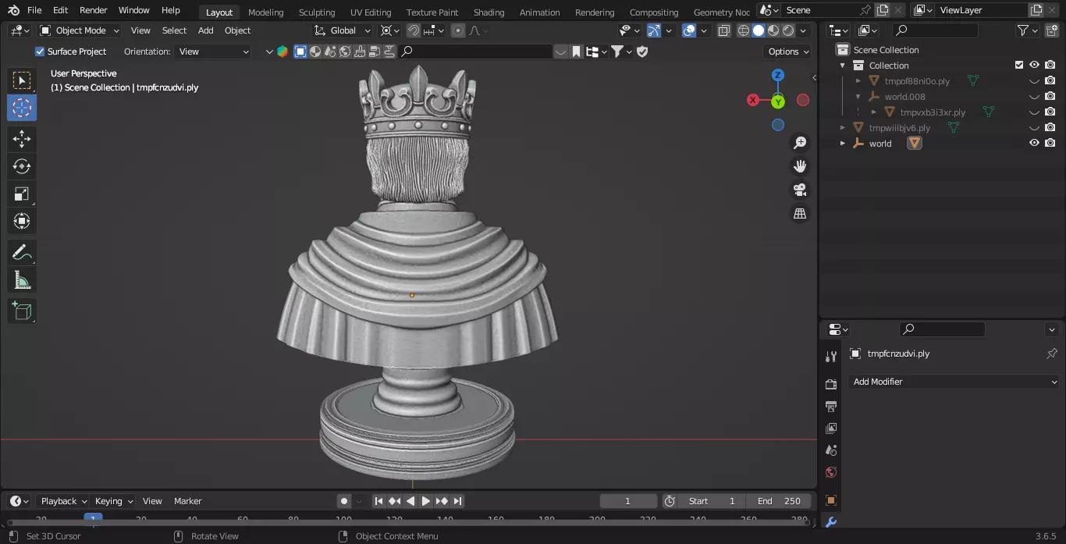Switch perspective/orthographic grid icon
The width and height of the screenshot is (1066, 544).
tap(800, 213)
